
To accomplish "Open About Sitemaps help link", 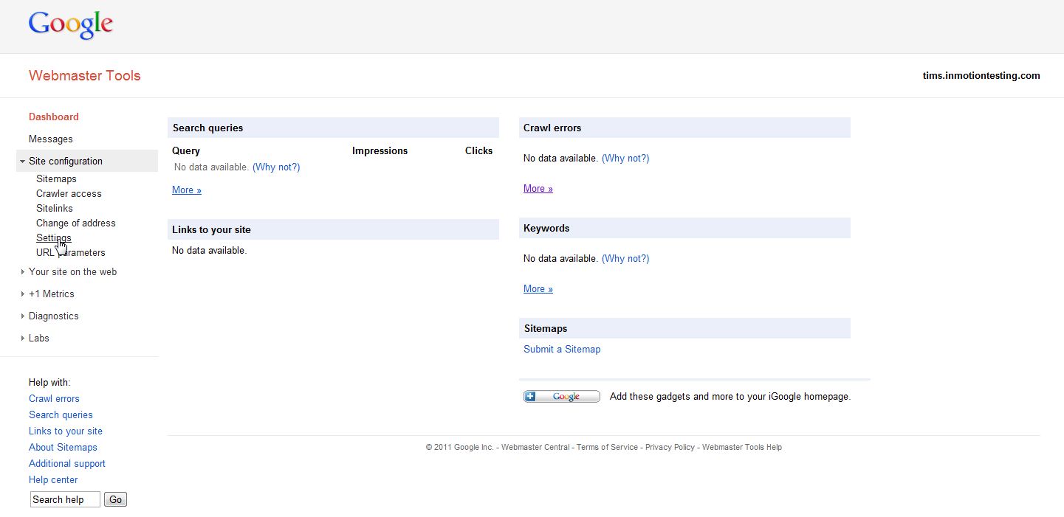I will (63, 447).
